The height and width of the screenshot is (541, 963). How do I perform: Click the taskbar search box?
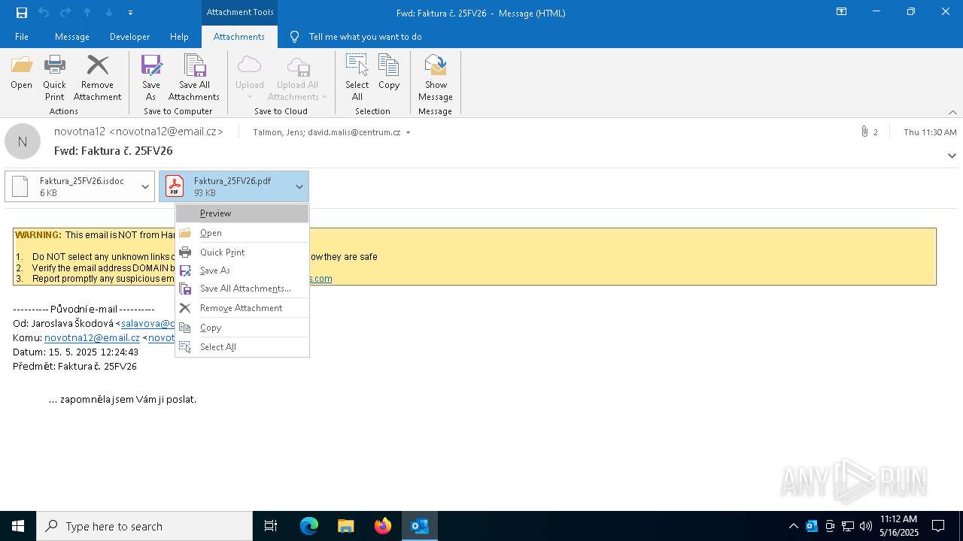144,526
